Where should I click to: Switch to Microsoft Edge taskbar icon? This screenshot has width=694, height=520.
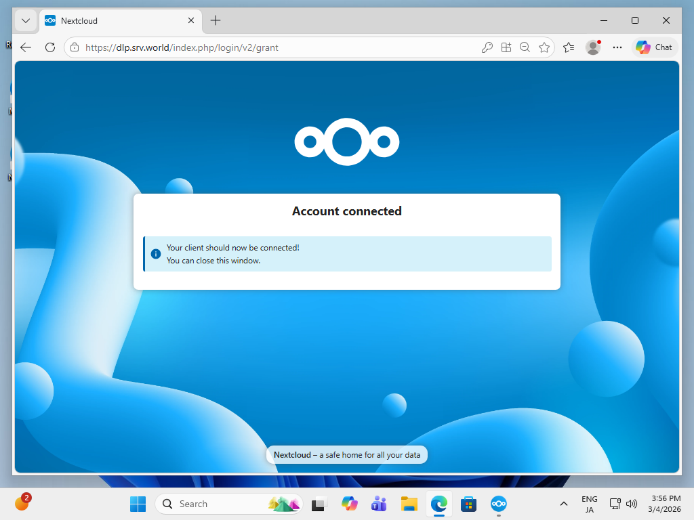click(x=439, y=504)
